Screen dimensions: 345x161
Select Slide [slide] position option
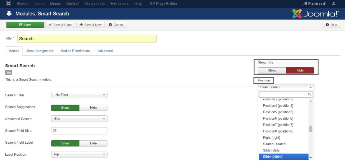pyautogui.click(x=283, y=151)
